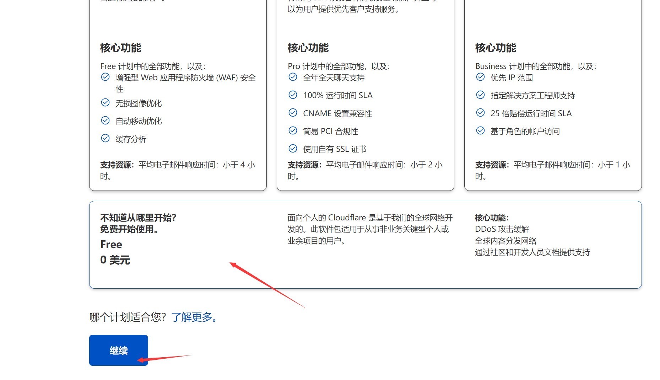Click the 继续 button
This screenshot has height=380, width=660.
[x=119, y=350]
